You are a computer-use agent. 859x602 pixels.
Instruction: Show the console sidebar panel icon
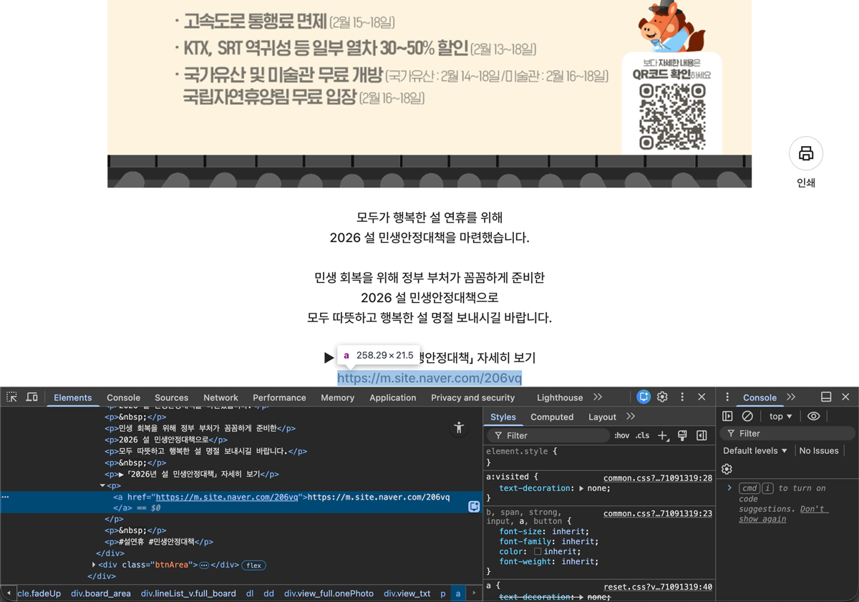[x=727, y=417]
